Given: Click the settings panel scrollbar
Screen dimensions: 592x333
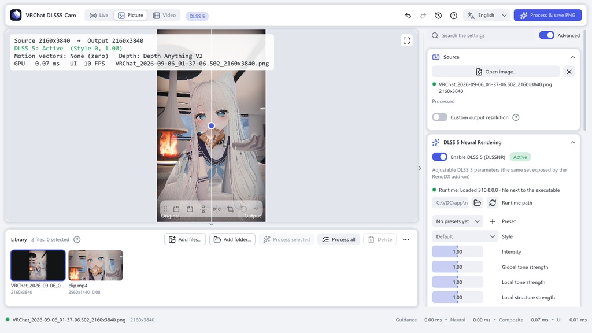Looking at the screenshot, I should pos(585,80).
